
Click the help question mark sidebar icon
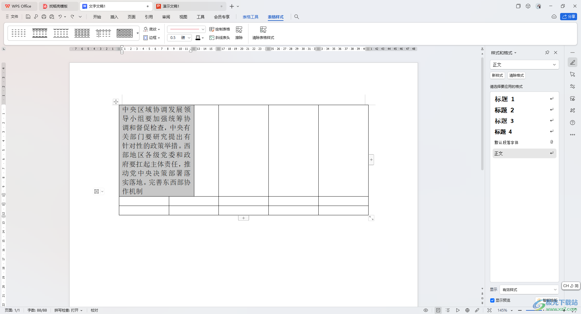pos(573,123)
